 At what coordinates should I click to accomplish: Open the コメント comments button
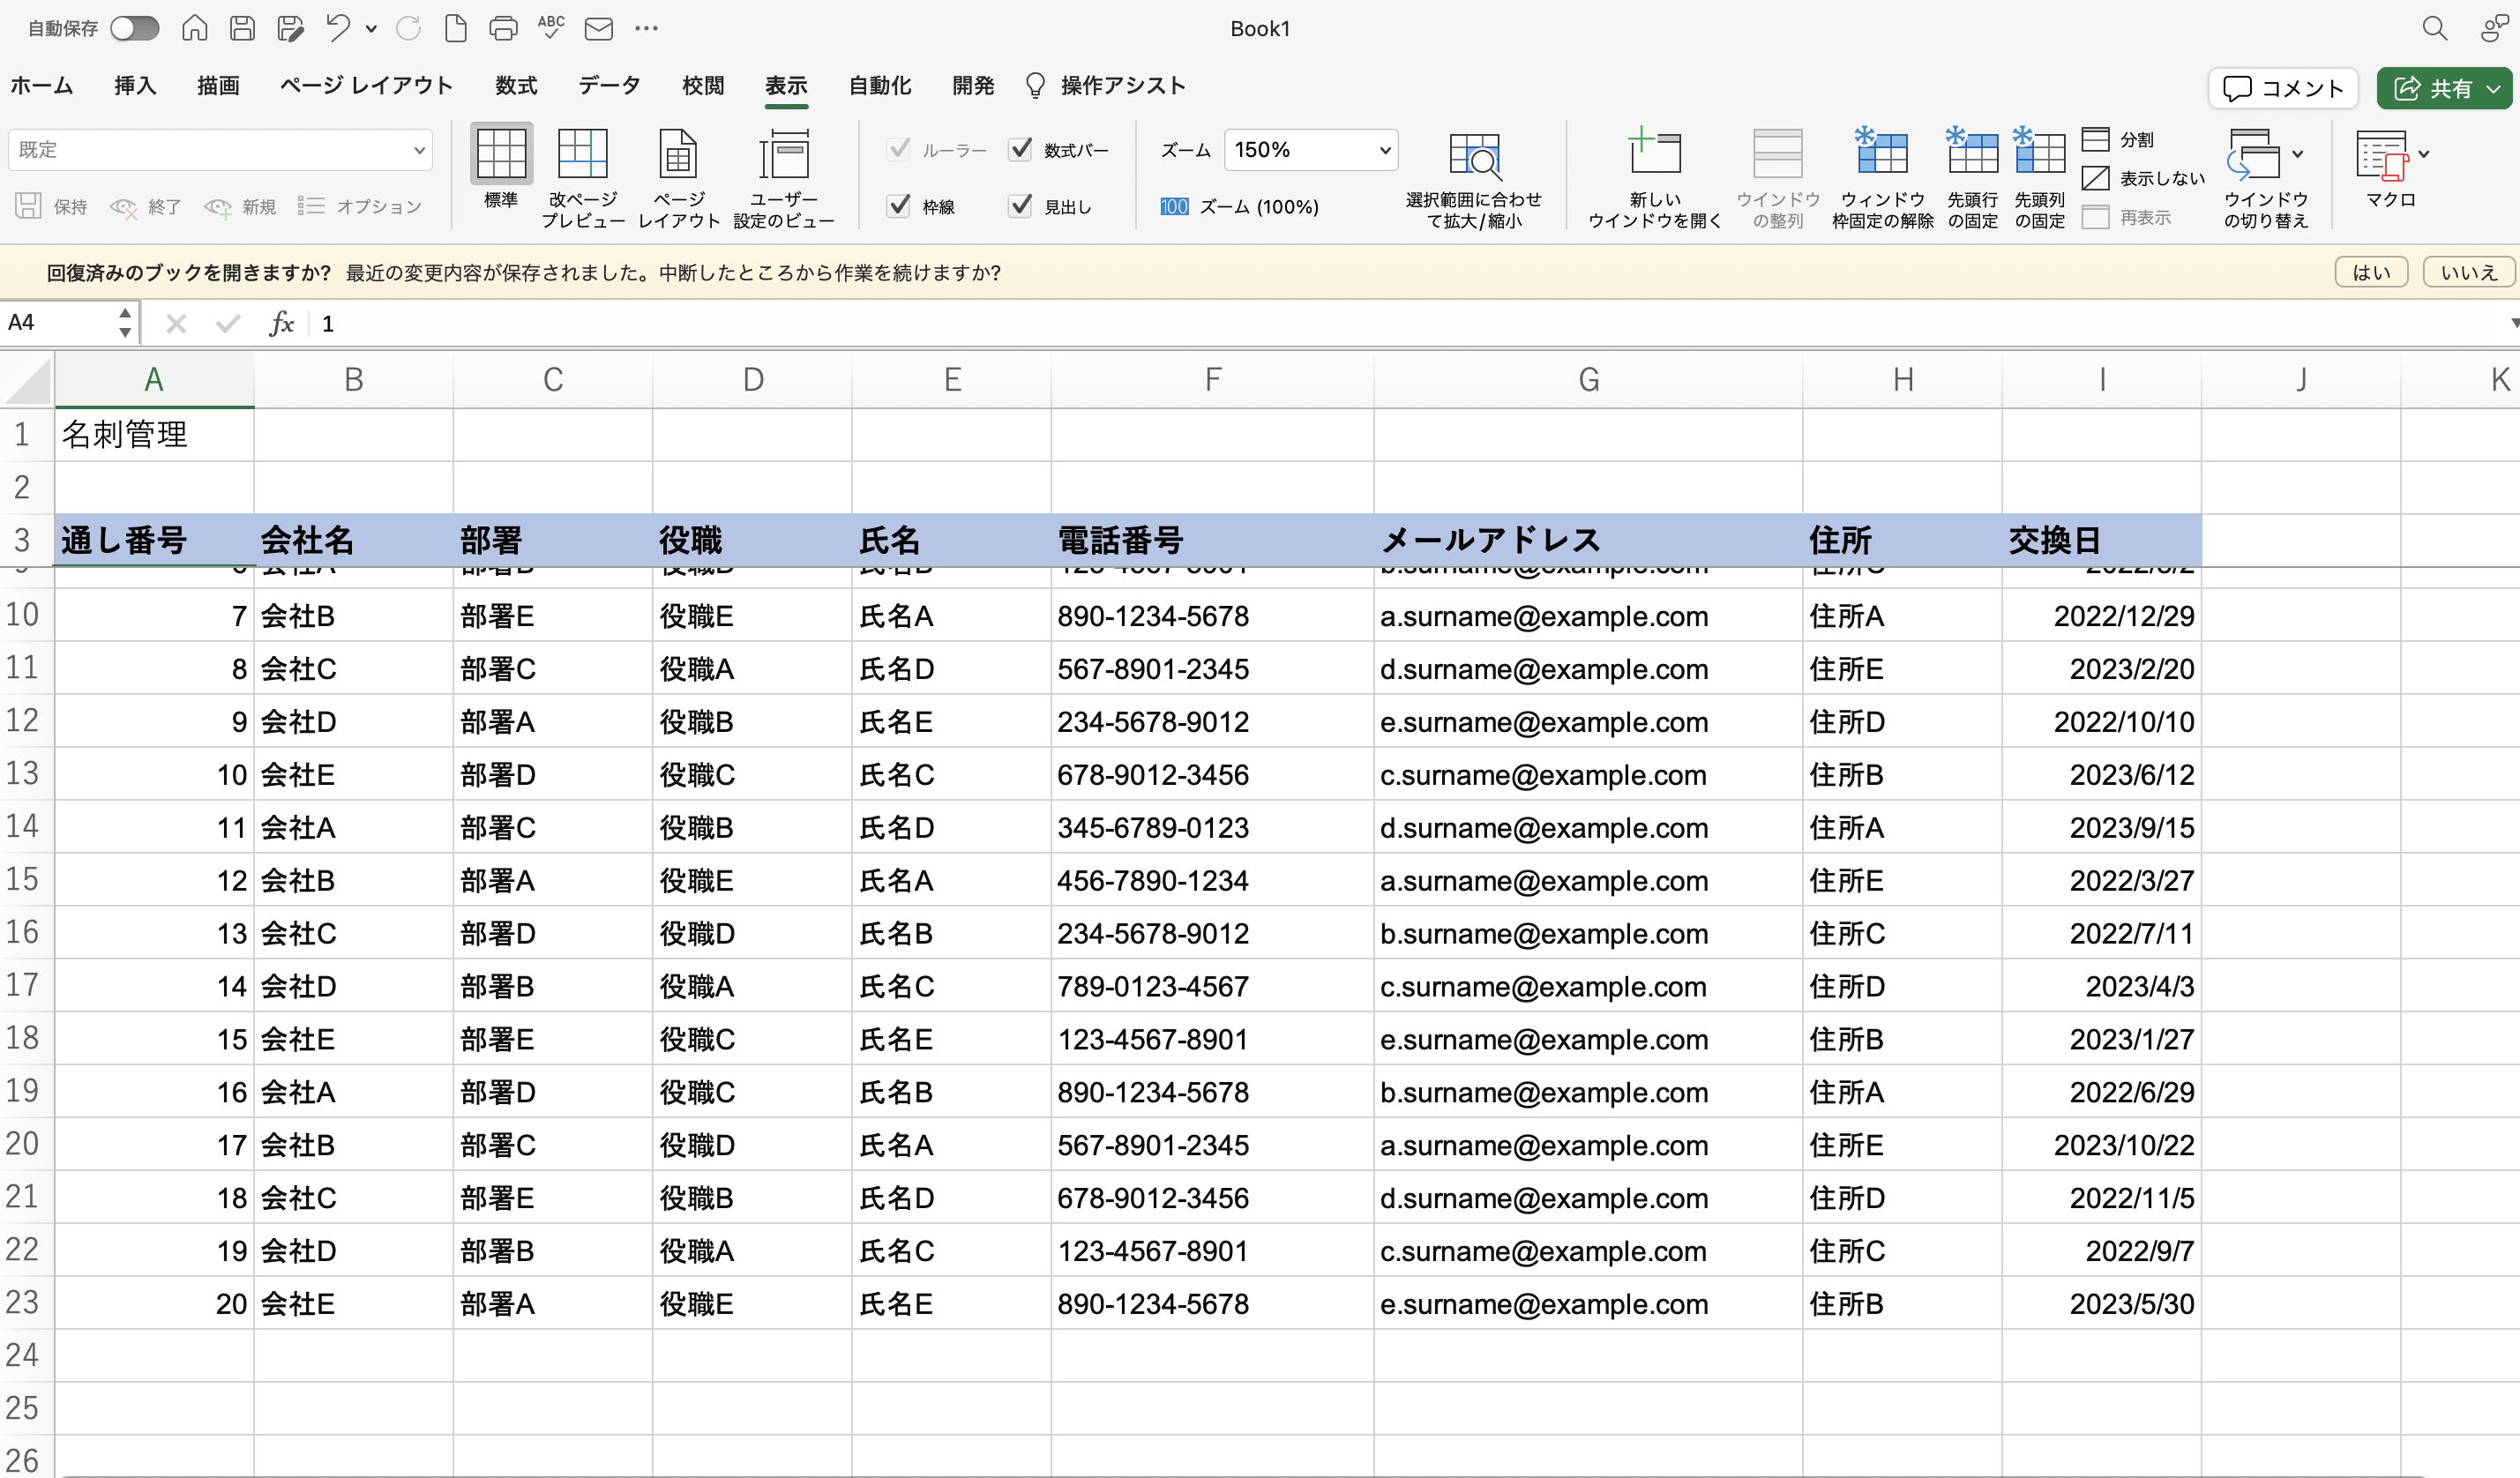[x=2283, y=88]
